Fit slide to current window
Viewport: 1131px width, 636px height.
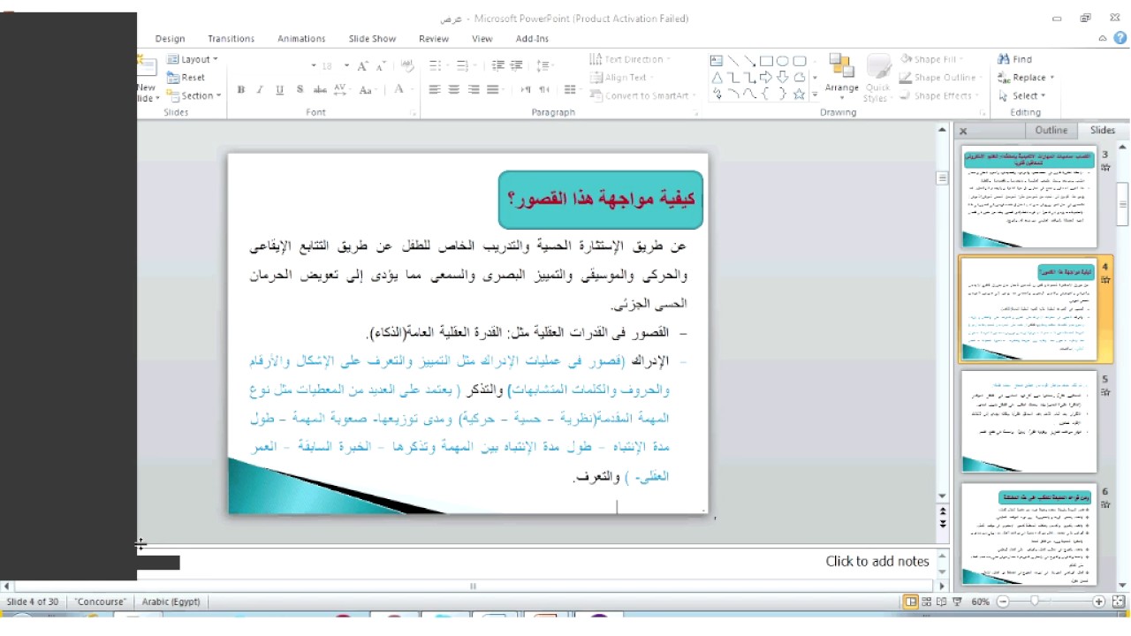point(1118,602)
